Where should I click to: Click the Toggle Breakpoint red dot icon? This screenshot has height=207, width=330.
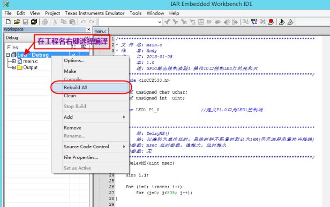point(271,21)
